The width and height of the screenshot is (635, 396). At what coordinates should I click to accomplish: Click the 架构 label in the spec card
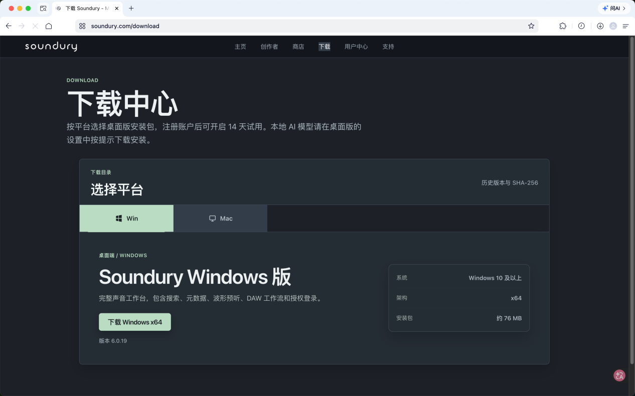[x=402, y=298]
